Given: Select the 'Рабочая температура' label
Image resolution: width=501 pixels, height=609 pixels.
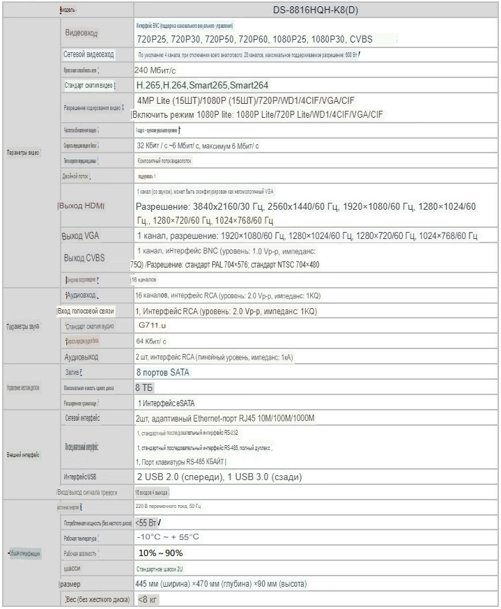Looking at the screenshot, I should [x=80, y=539].
